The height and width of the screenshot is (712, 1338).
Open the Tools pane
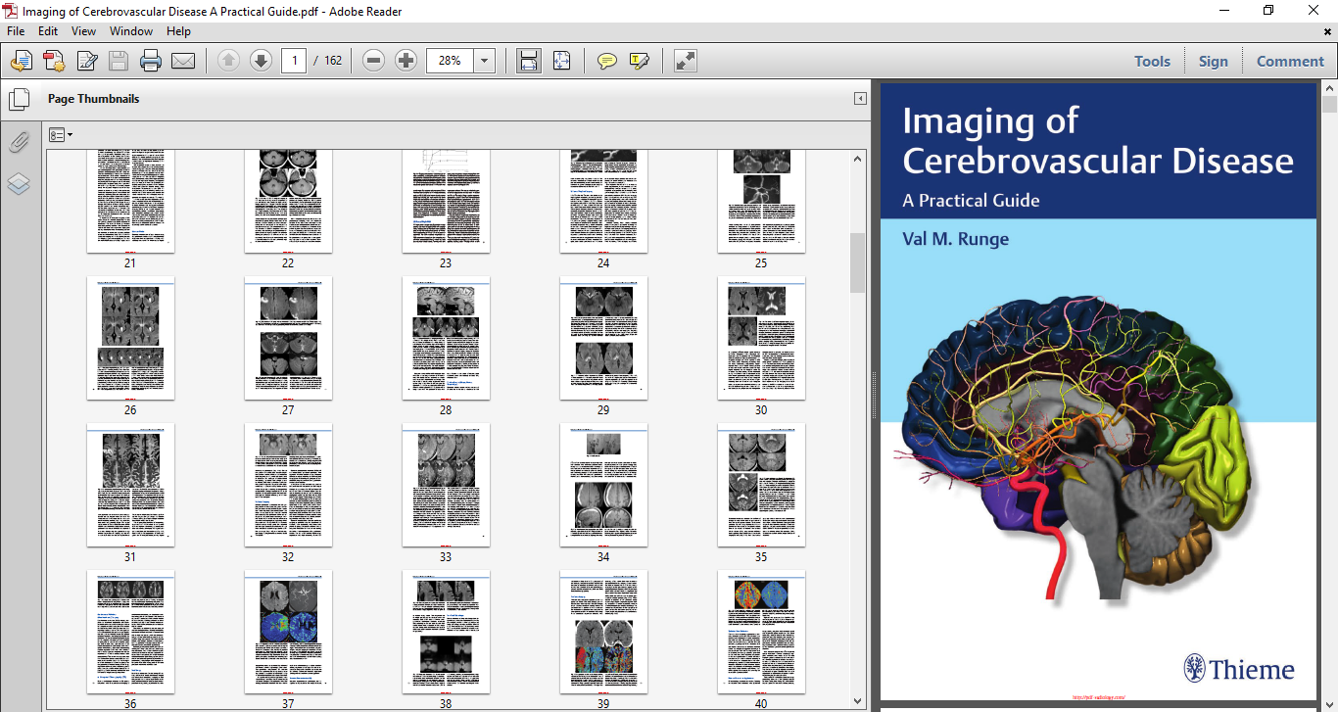(x=1152, y=61)
